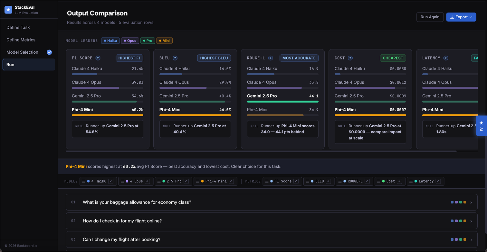The image size is (487, 252).
Task: Select the Haiku model leader chip
Action: pyautogui.click(x=110, y=41)
